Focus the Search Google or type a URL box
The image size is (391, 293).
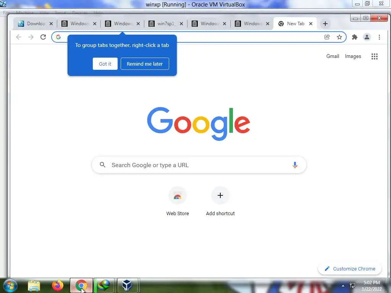pyautogui.click(x=199, y=165)
